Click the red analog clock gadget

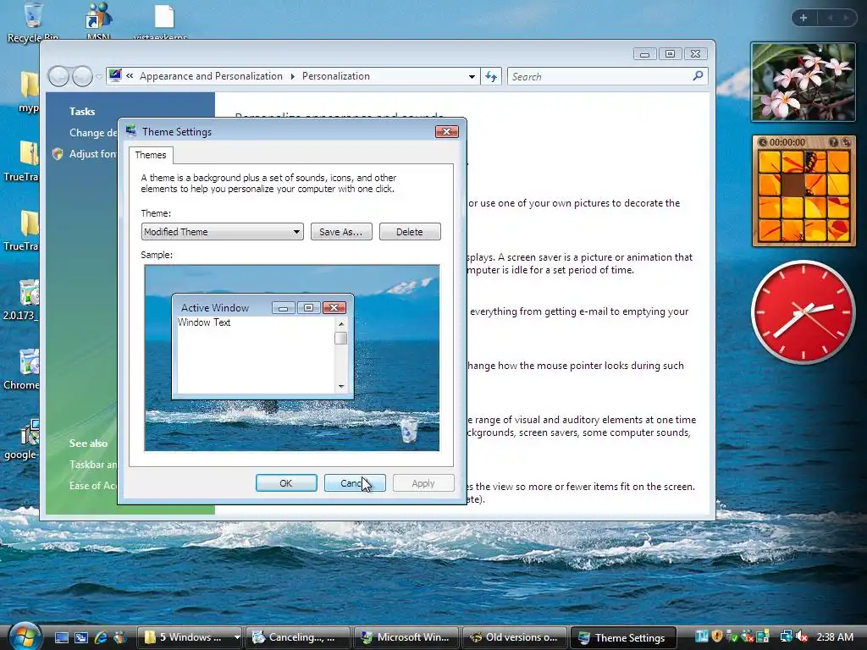click(x=803, y=312)
